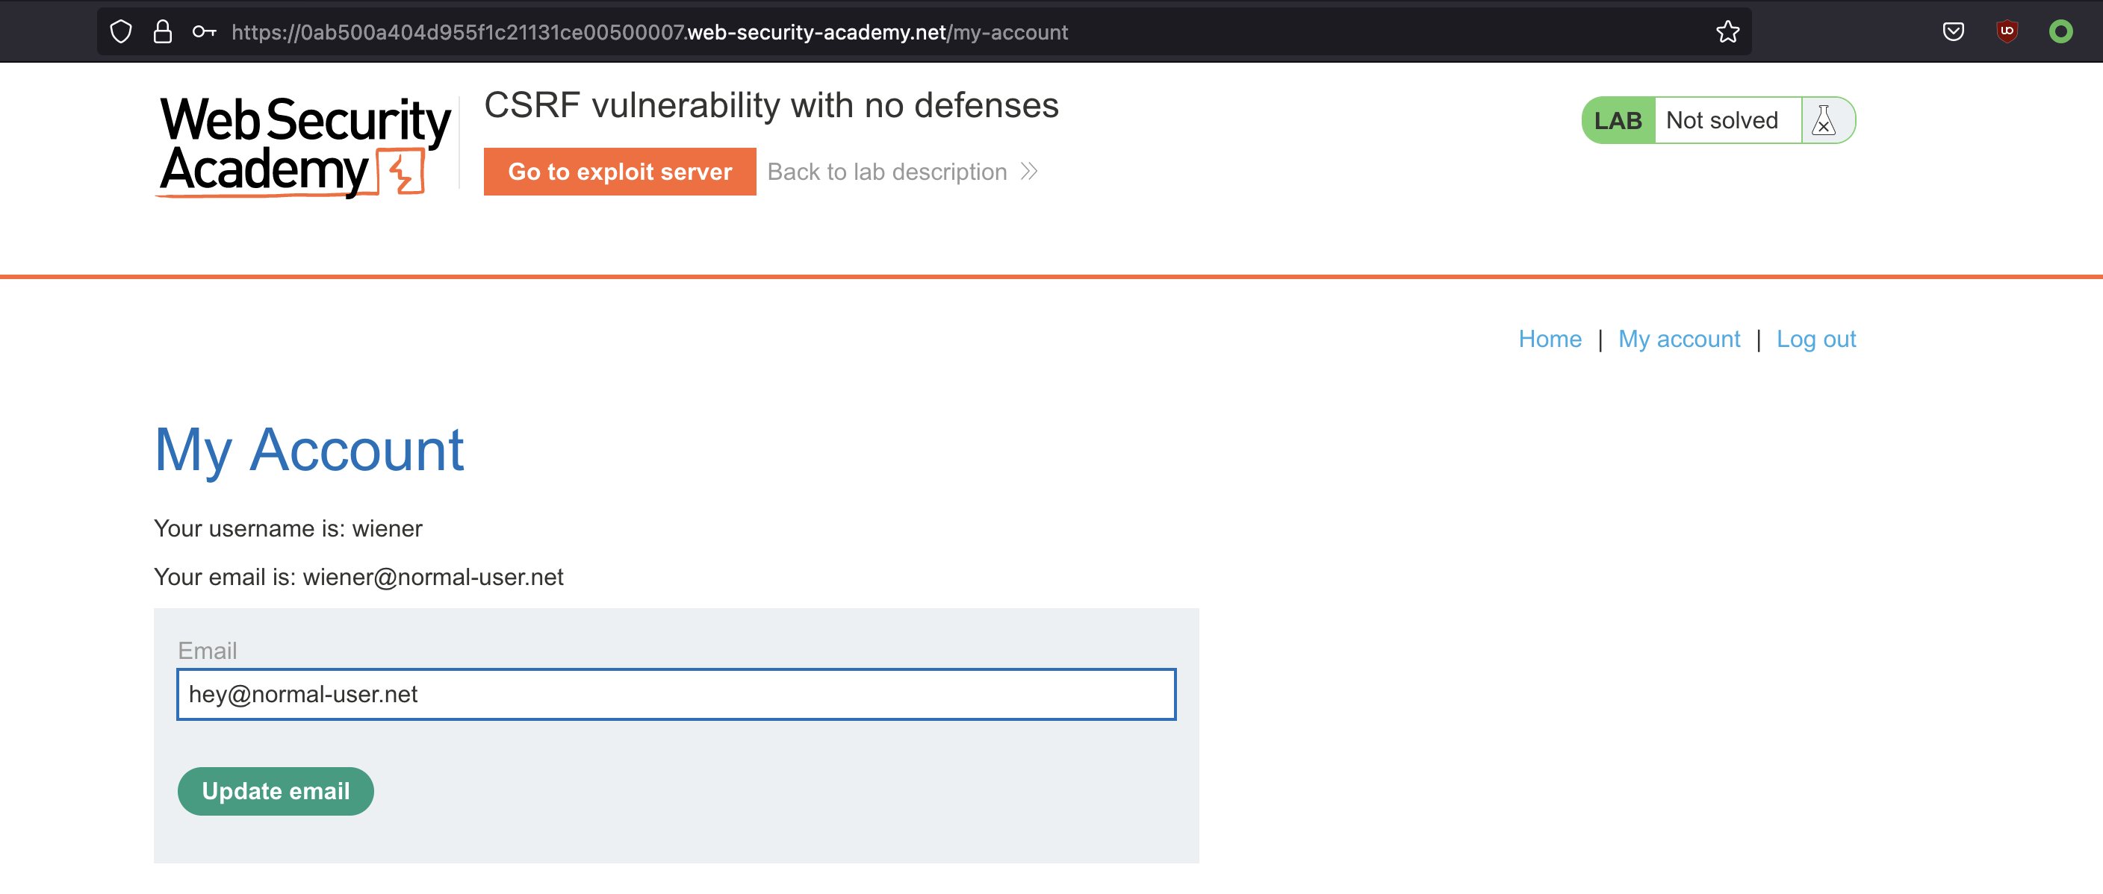Click the green circle extension icon
The width and height of the screenshot is (2103, 894).
[x=2060, y=32]
